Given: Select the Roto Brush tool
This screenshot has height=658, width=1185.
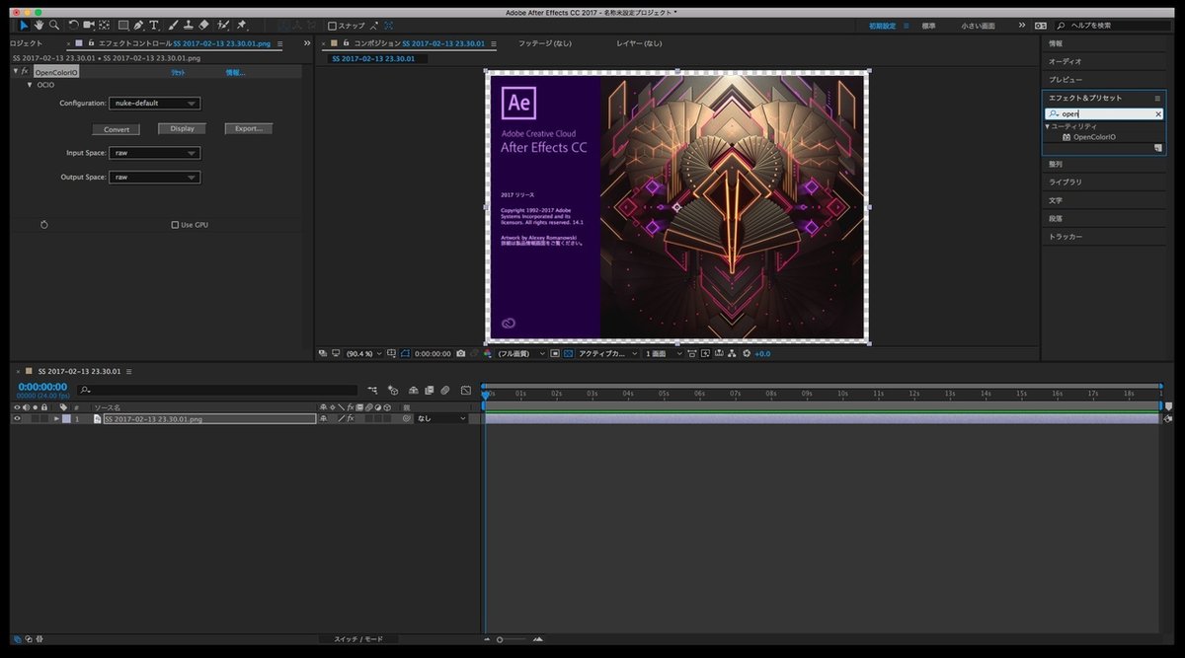Looking at the screenshot, I should (x=222, y=25).
